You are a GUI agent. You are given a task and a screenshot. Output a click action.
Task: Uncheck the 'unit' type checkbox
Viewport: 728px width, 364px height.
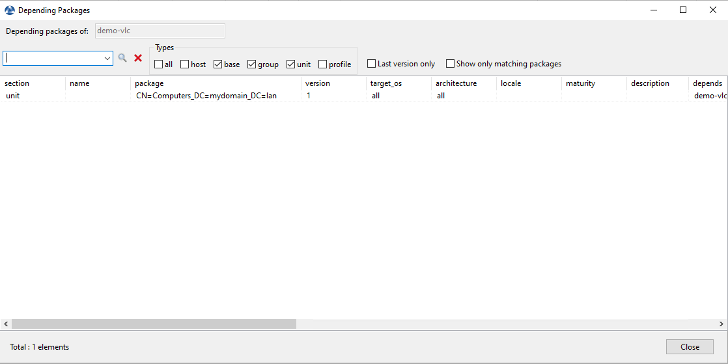291,64
